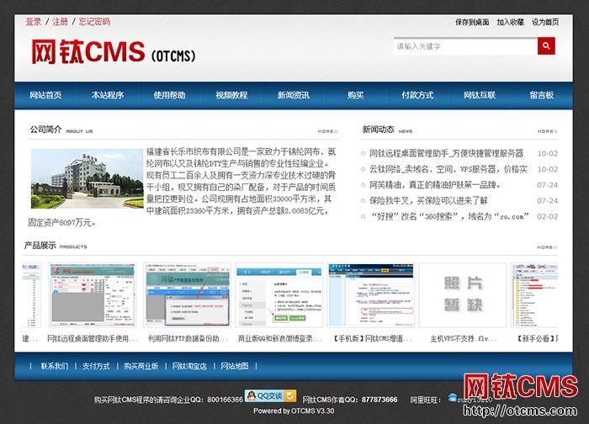Open the QQ交谈 chat button
589x424 pixels.
point(269,395)
